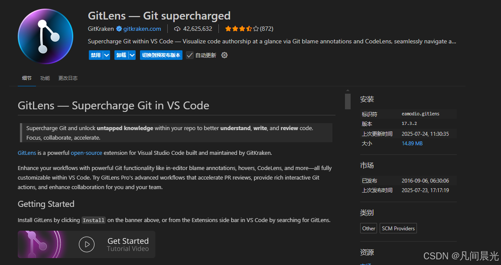This screenshot has width=501, height=265.
Task: Click the Get Started tutorial video thumbnail
Action: (86, 244)
